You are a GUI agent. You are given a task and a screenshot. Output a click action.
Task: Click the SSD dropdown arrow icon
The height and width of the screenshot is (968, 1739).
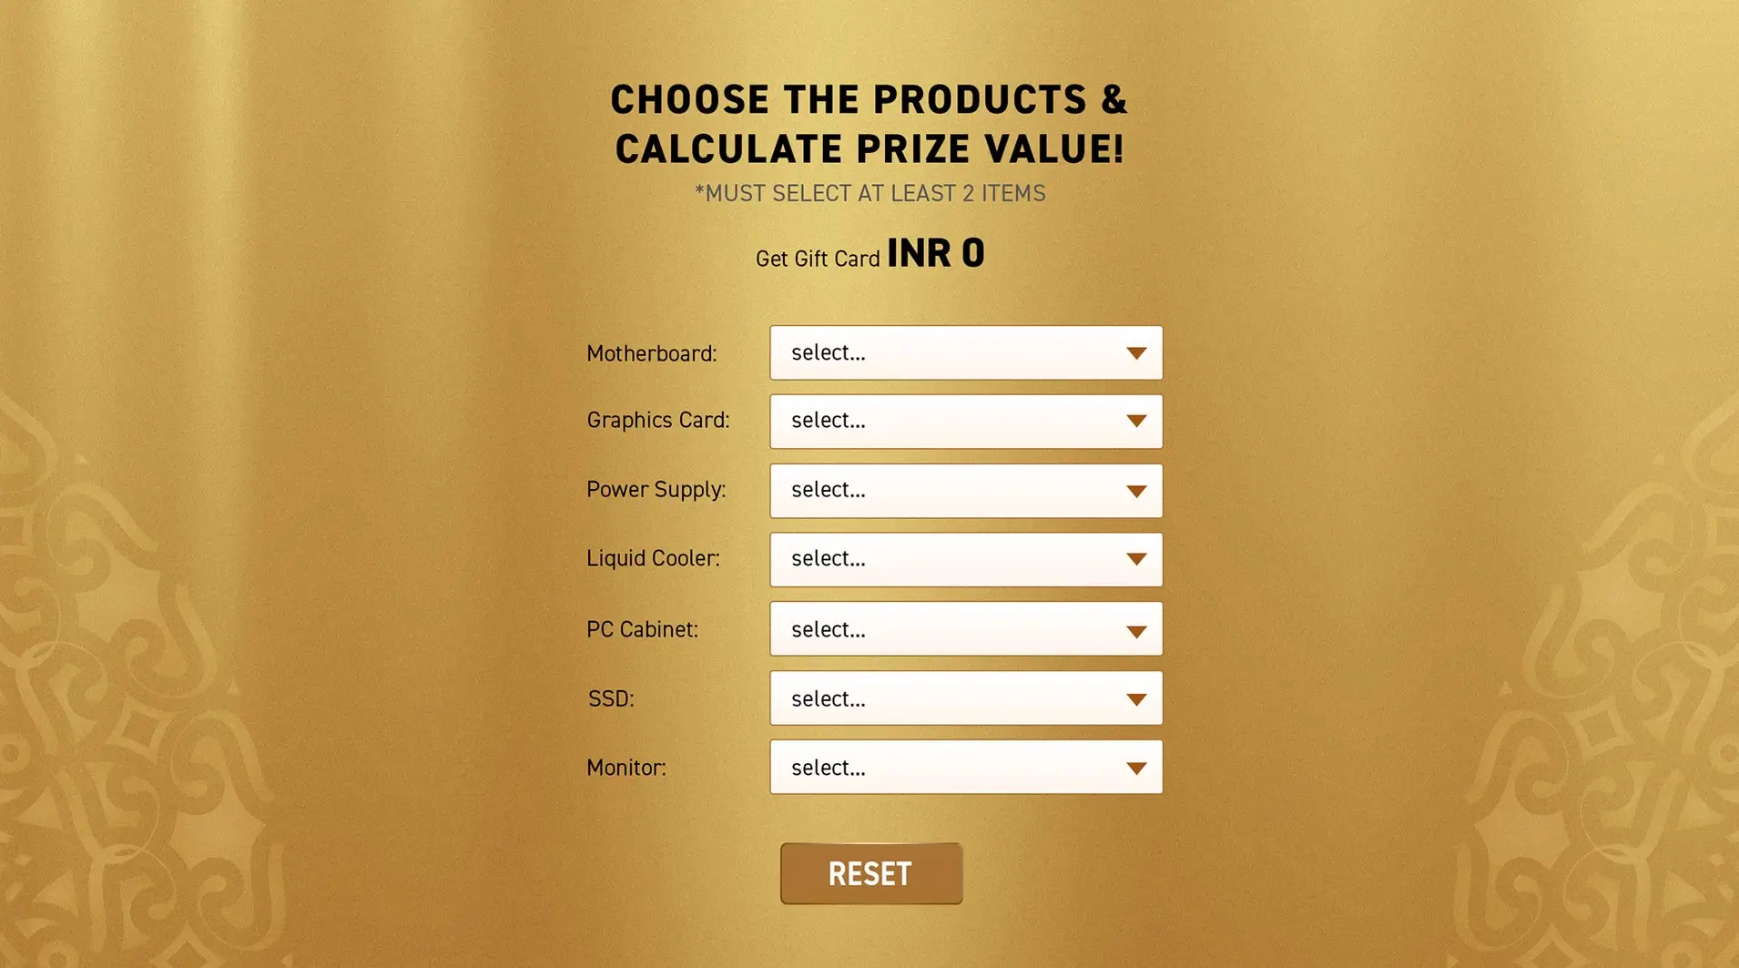tap(1136, 698)
